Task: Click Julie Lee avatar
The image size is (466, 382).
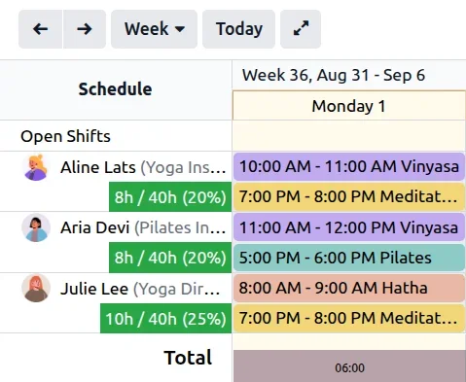Action: 36,288
